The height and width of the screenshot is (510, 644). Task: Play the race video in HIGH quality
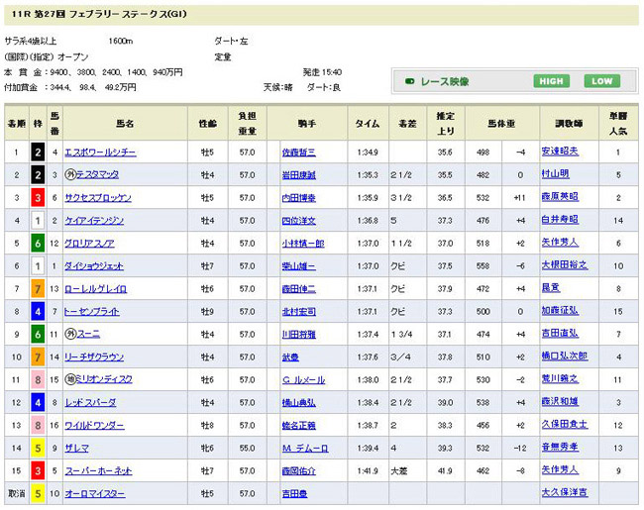point(553,81)
